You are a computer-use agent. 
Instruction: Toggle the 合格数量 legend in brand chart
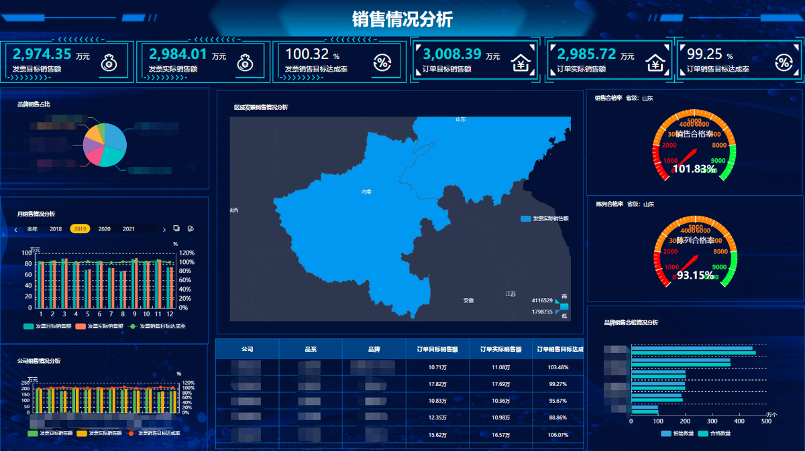coord(714,434)
